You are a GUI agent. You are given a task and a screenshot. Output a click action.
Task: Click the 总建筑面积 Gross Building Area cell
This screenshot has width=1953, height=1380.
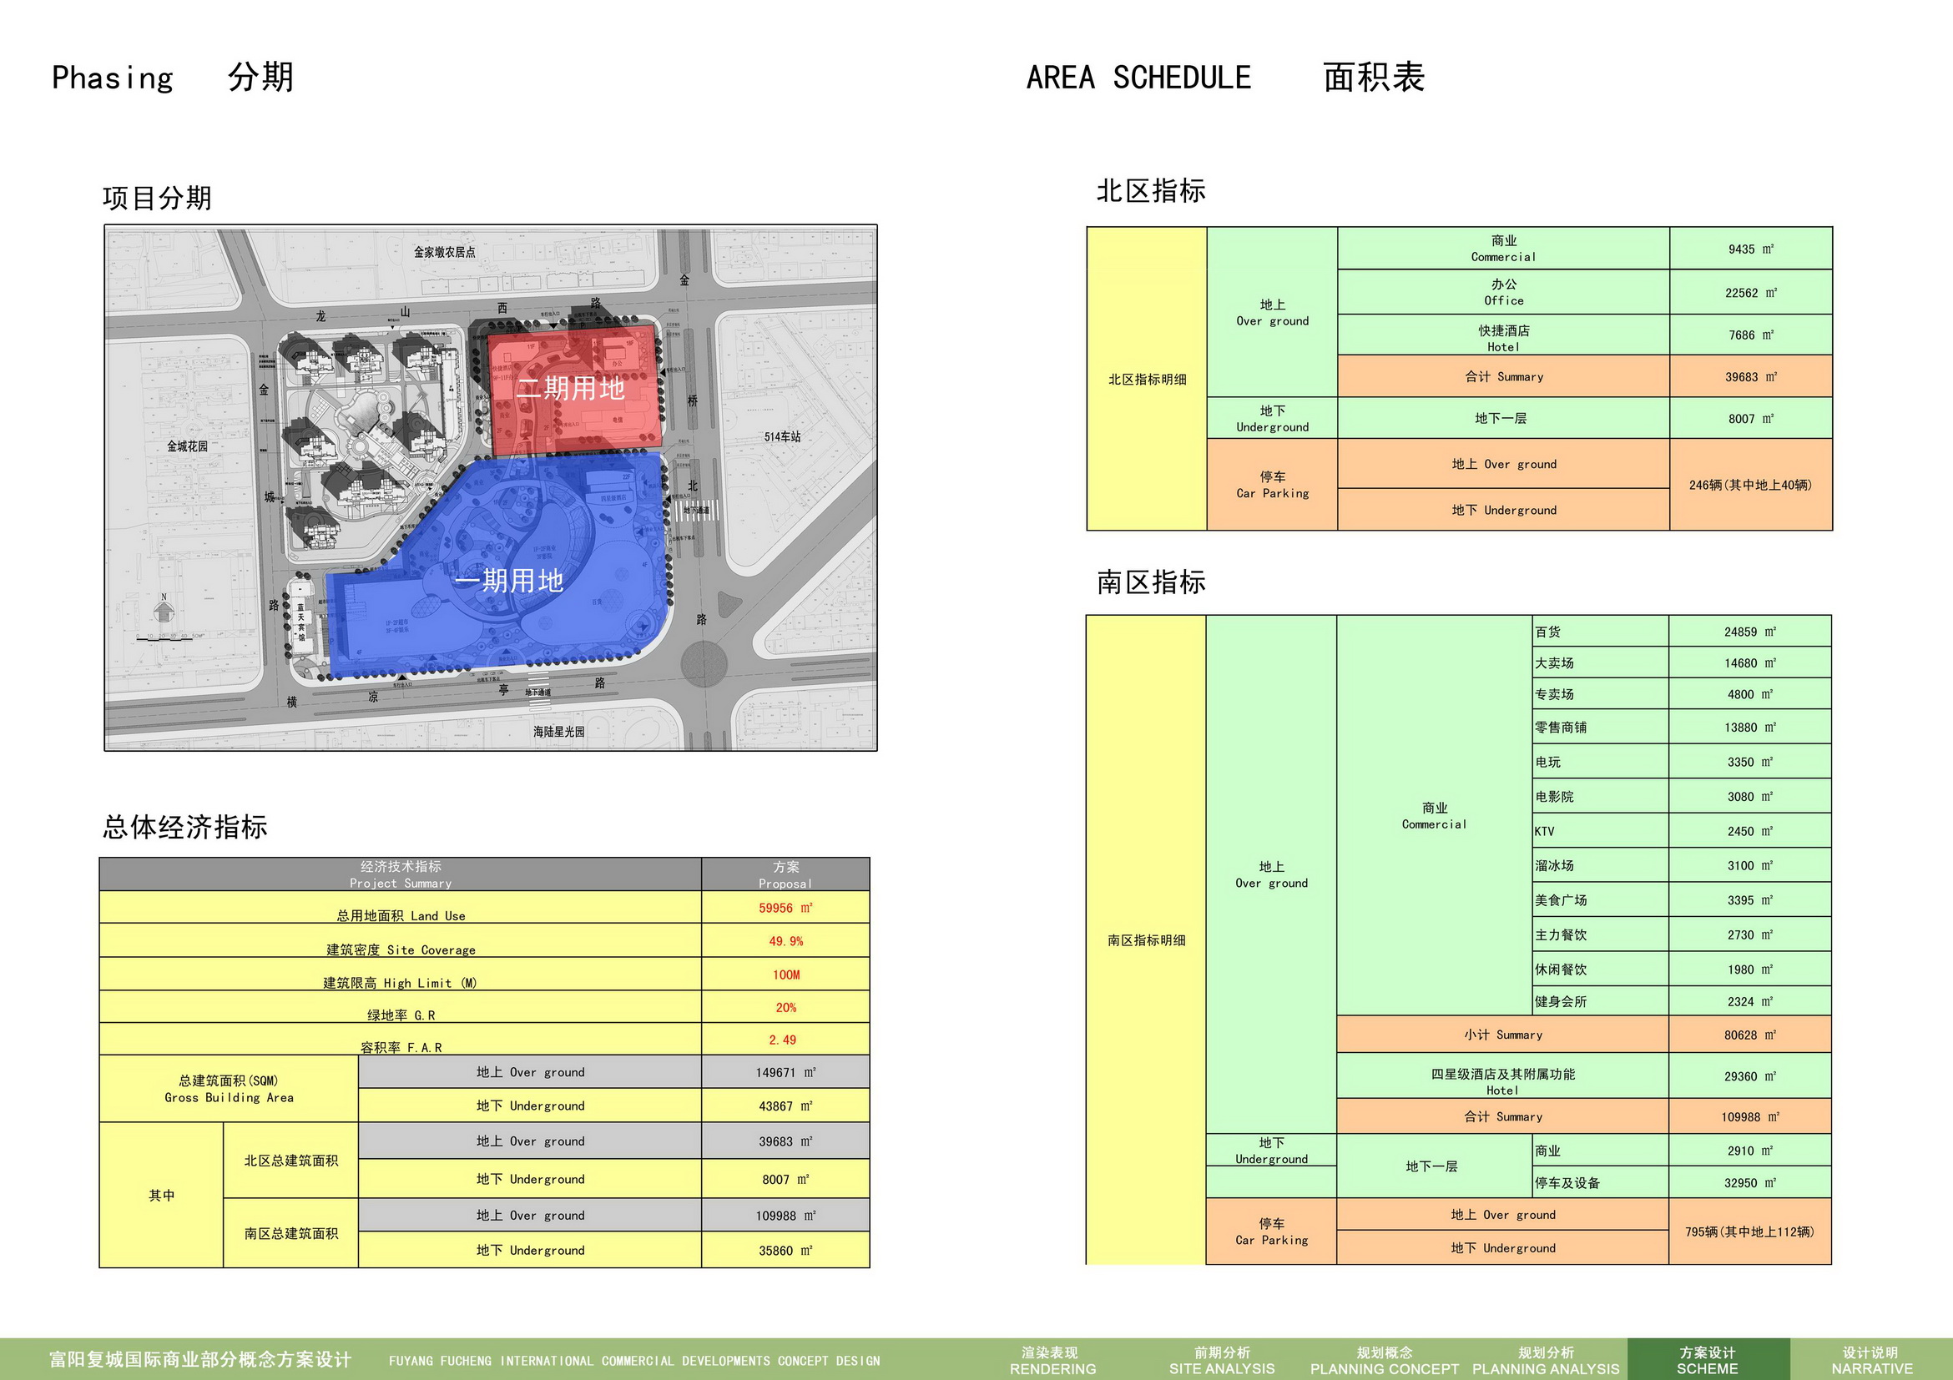coord(229,1088)
